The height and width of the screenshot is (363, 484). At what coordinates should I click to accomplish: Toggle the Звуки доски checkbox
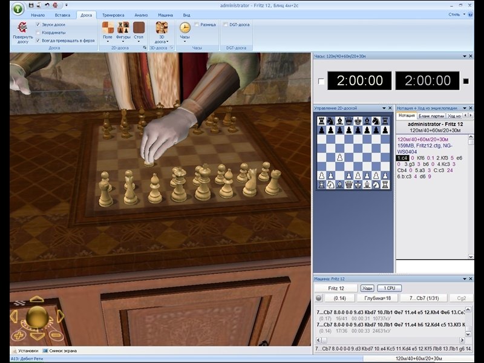pyautogui.click(x=38, y=24)
